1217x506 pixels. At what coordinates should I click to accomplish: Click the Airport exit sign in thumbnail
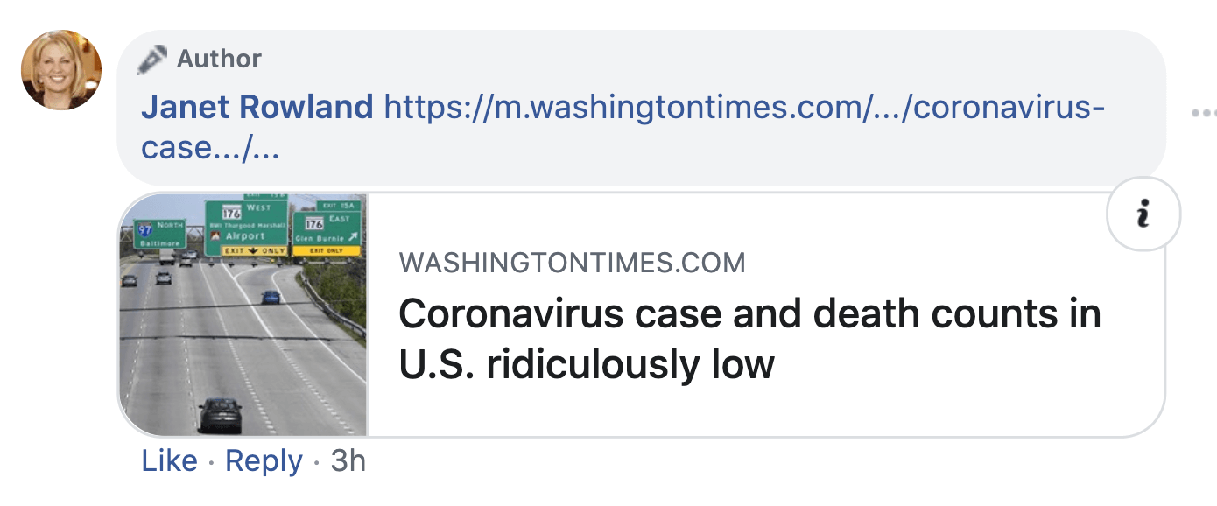(x=245, y=228)
